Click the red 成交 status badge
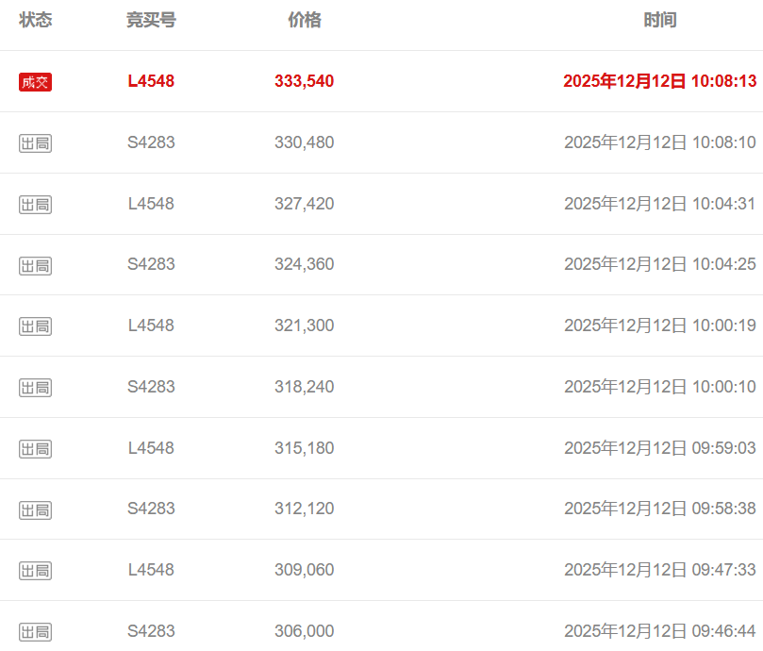763x651 pixels. 35,82
